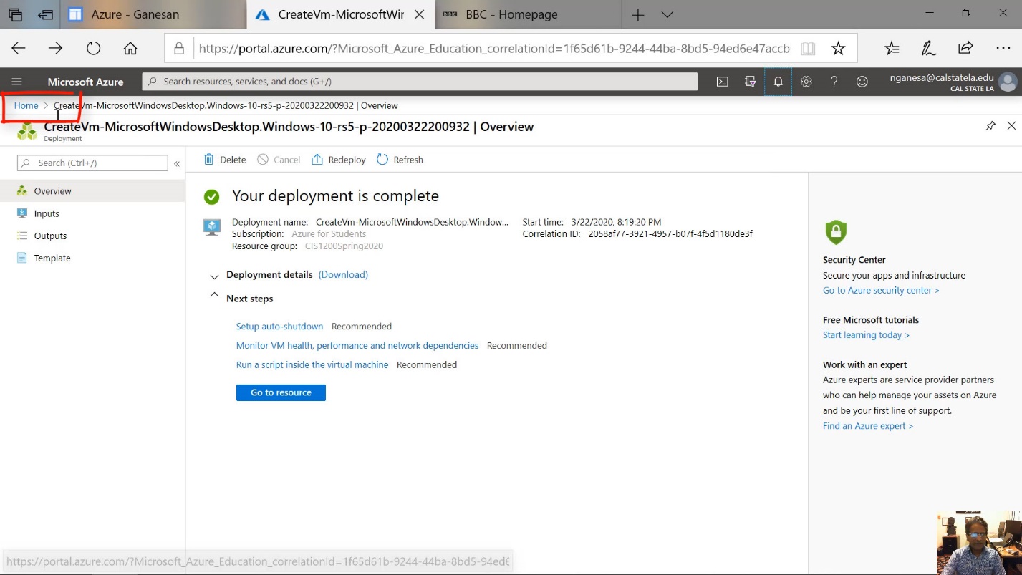
Task: Click Redeploy in the toolbar
Action: click(x=339, y=160)
